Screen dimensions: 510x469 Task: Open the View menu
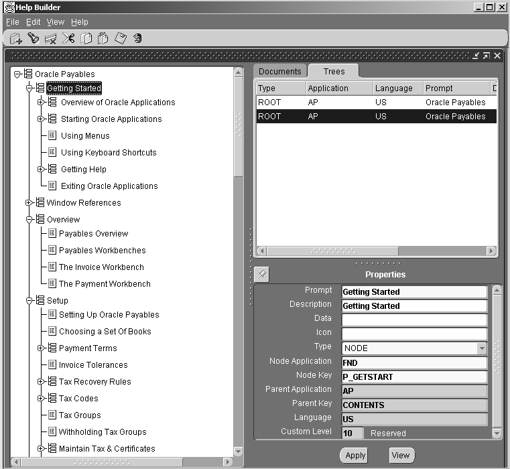point(56,22)
